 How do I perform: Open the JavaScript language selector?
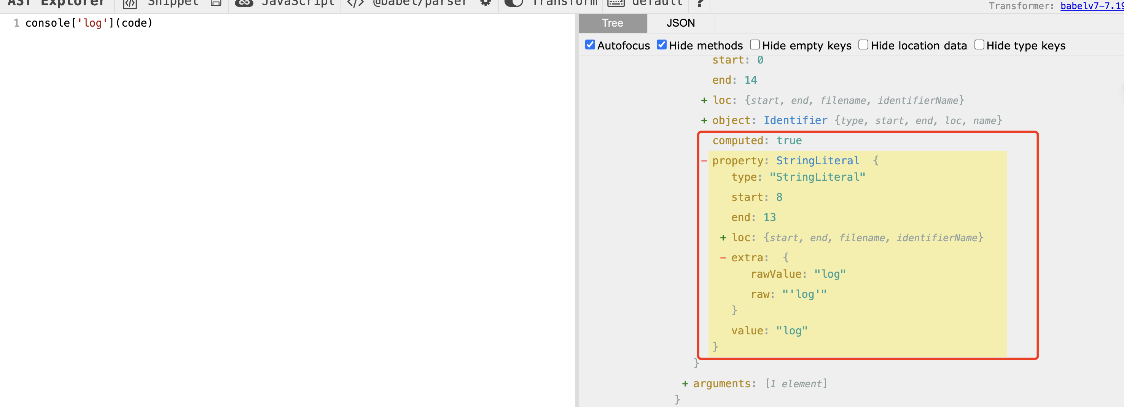[285, 3]
